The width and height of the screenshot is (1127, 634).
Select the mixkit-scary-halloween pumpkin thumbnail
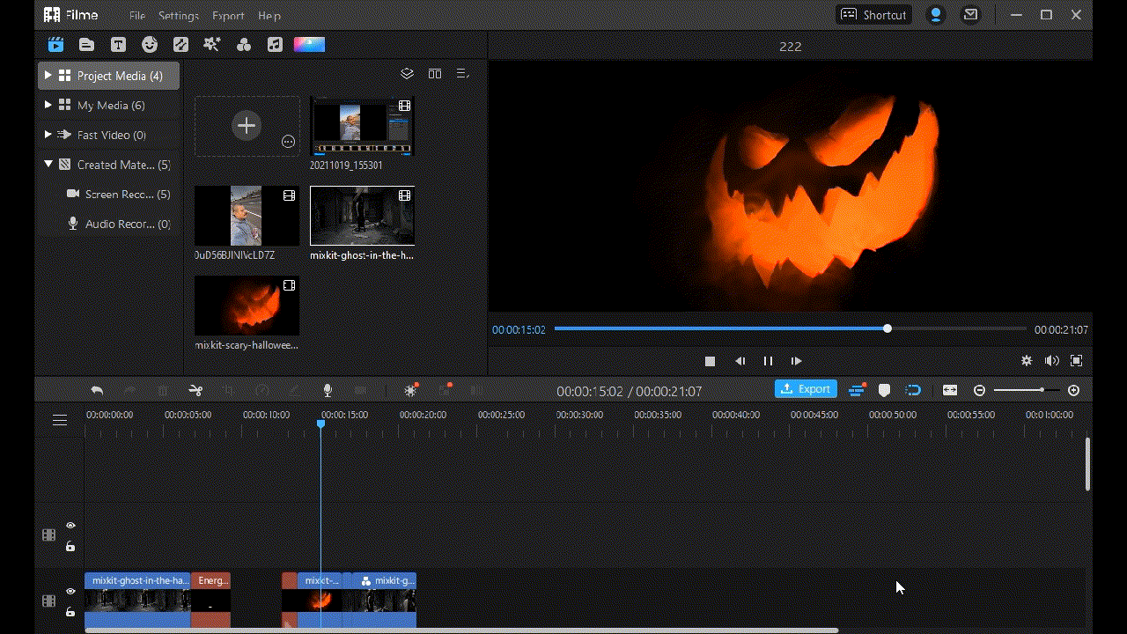pyautogui.click(x=247, y=306)
